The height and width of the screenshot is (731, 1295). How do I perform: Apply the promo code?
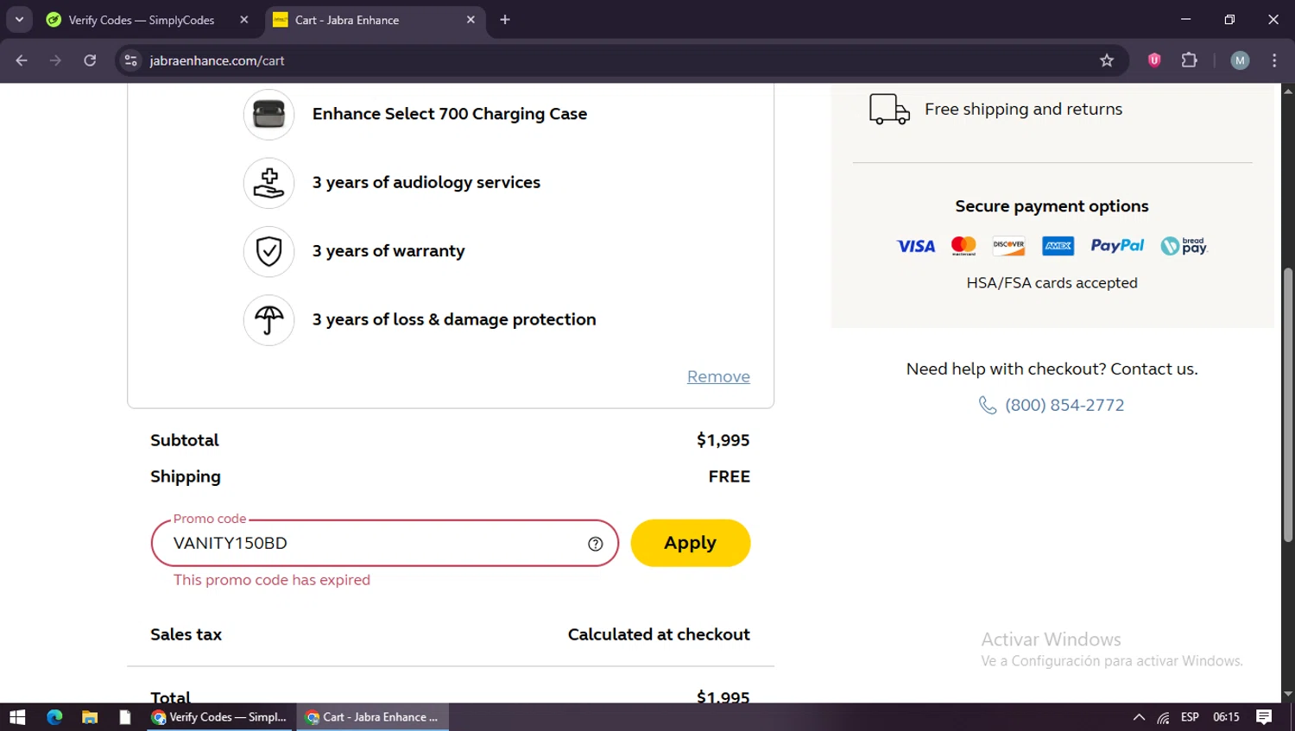tap(691, 543)
